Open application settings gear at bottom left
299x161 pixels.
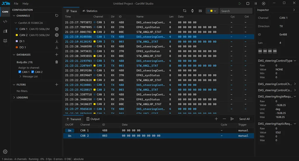tap(5, 152)
